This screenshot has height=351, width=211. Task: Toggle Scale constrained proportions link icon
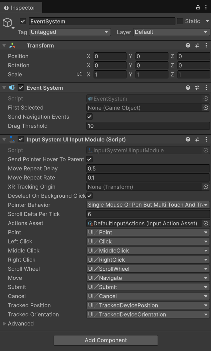(80, 74)
